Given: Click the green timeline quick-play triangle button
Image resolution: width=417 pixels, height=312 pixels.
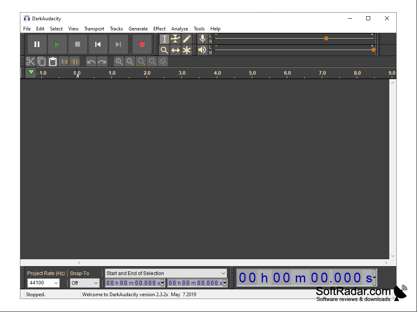Looking at the screenshot, I should (31, 73).
